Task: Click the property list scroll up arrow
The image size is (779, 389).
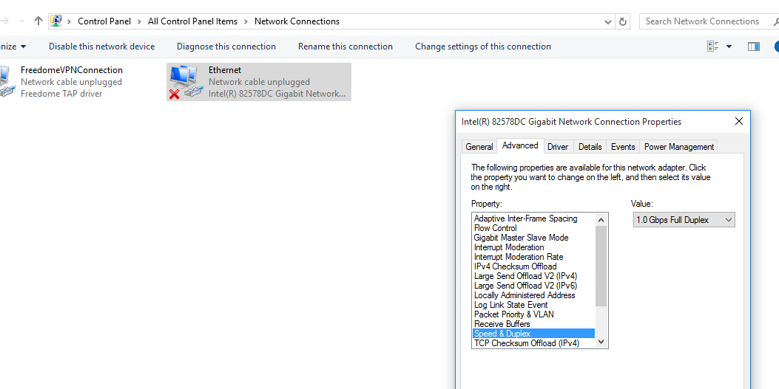Action: 601,219
